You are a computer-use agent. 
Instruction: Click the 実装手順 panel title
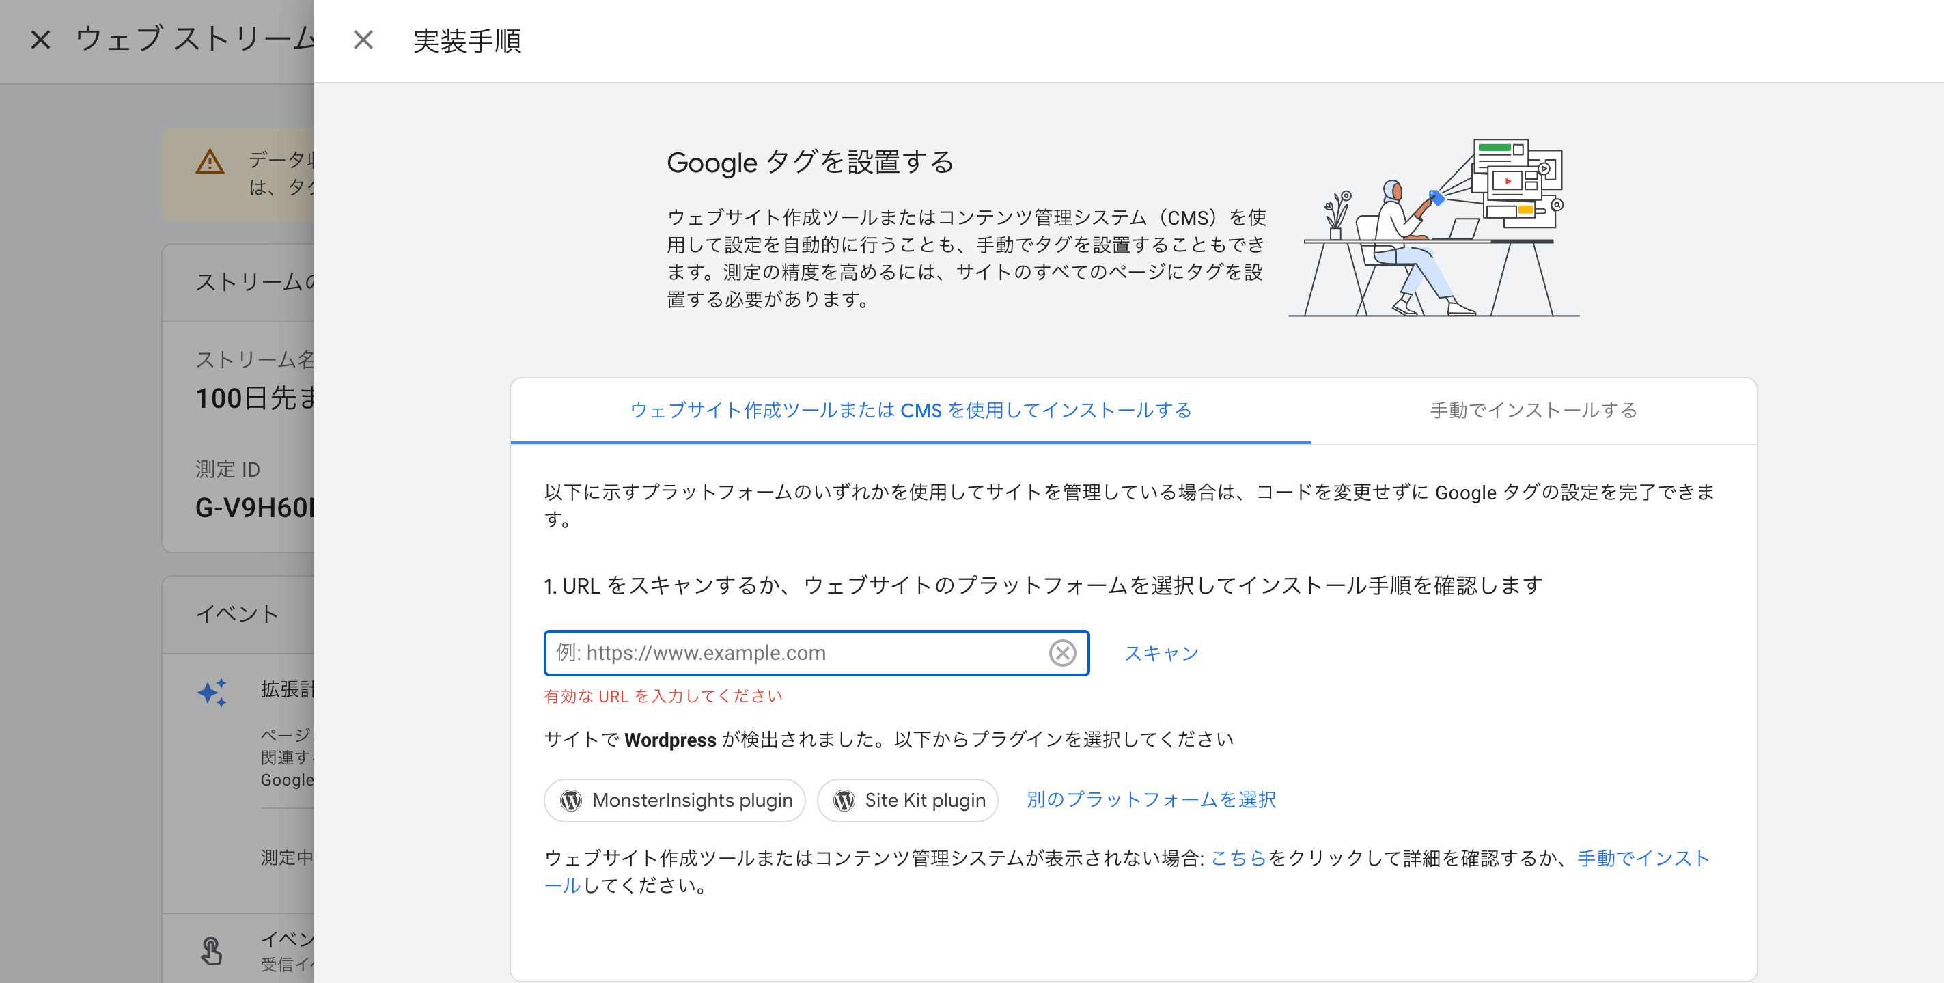[467, 41]
